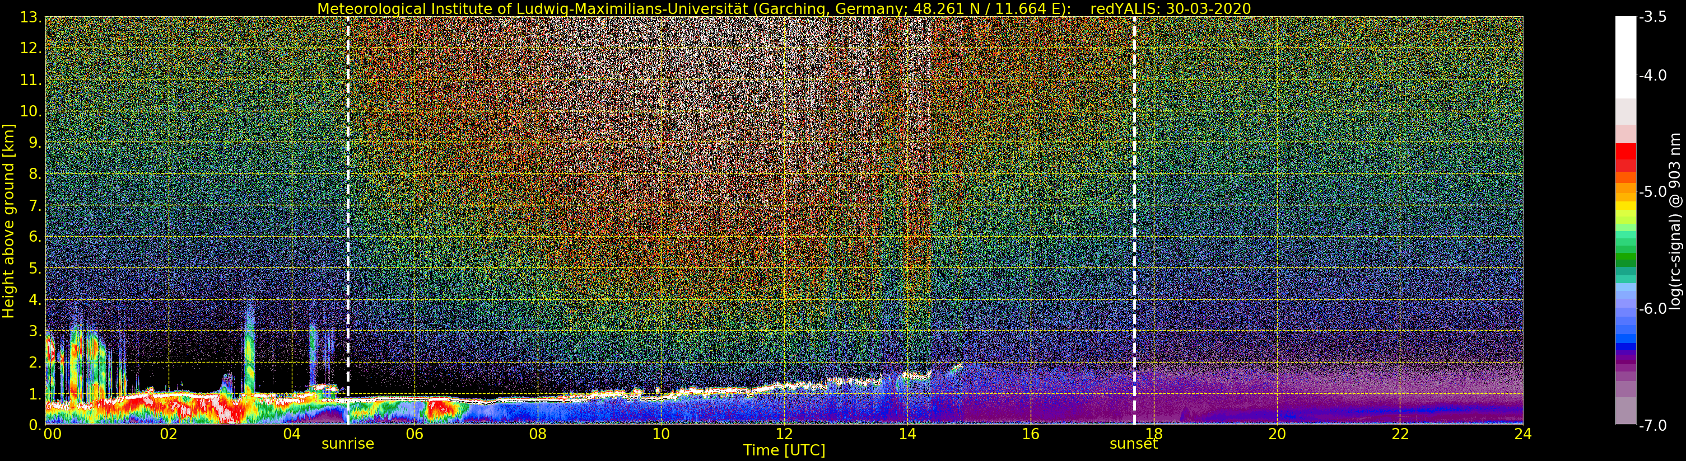This screenshot has height=461, width=1686.
Task: Click the "sunrise" label below the time axis
Action: click(x=347, y=443)
